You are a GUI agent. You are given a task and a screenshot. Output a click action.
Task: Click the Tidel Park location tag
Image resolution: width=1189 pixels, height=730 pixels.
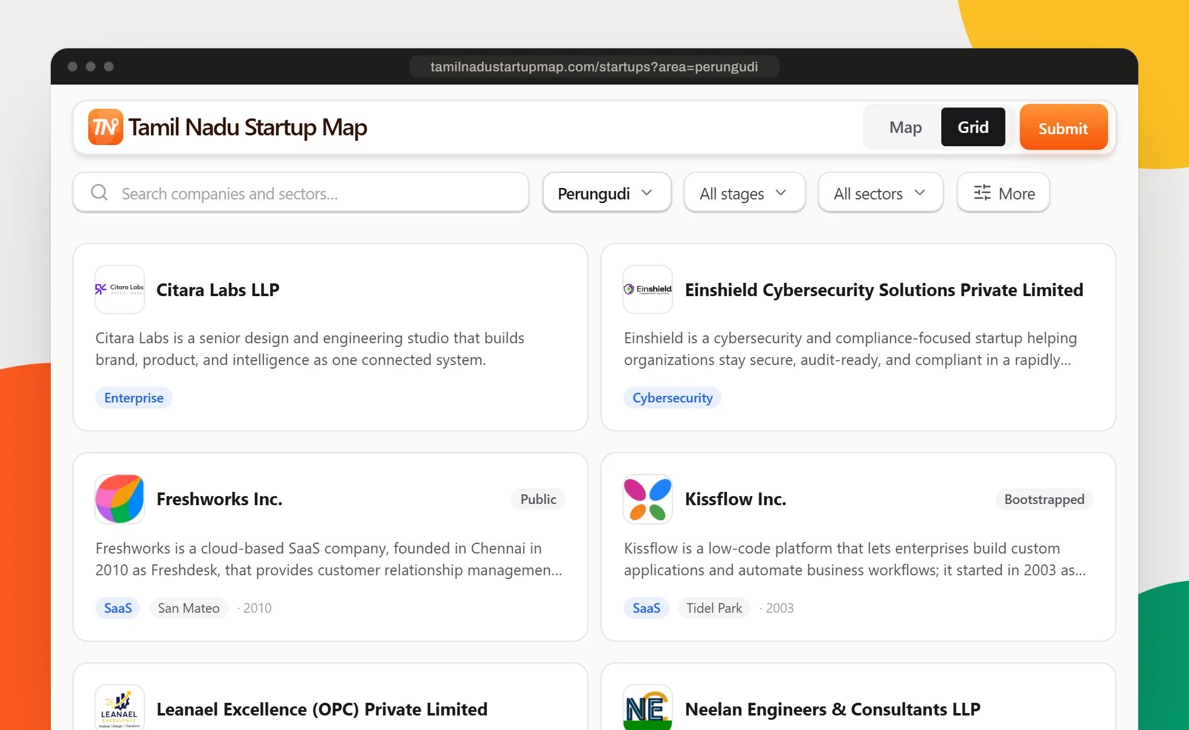pyautogui.click(x=714, y=608)
